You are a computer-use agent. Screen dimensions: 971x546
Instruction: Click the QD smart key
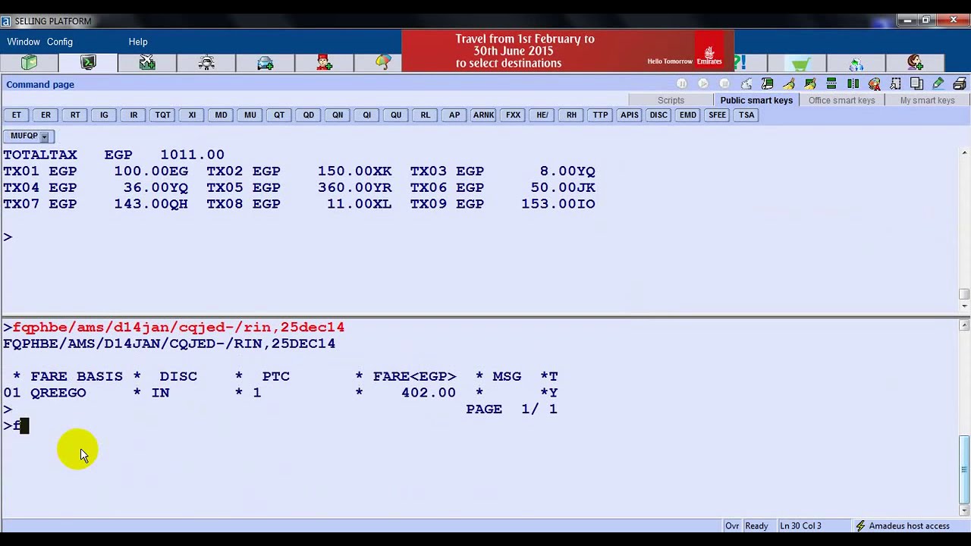tap(309, 115)
